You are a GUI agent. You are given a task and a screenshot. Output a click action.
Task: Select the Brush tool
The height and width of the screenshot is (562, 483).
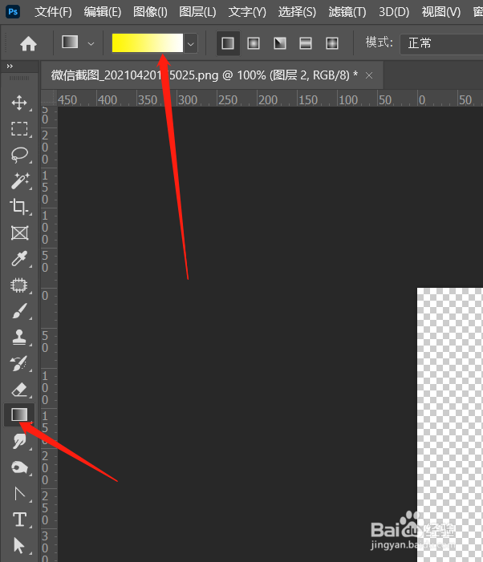pos(19,311)
